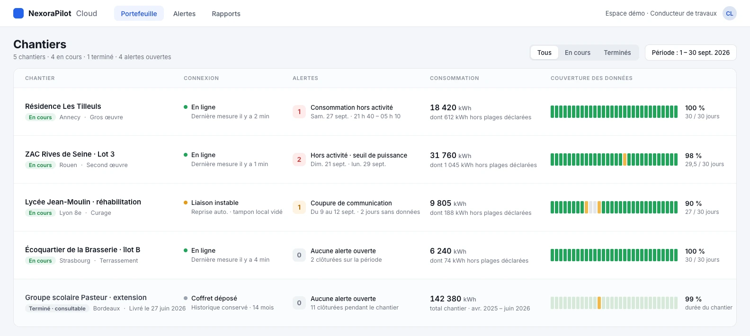The image size is (750, 336).
Task: Click the 142 380 kWh consumption value
Action: tap(453, 299)
